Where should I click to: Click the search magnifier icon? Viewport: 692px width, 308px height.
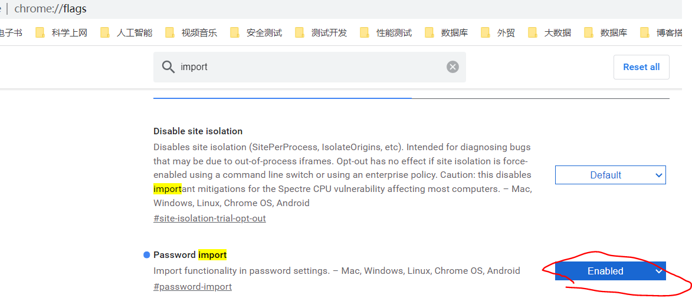tap(168, 67)
